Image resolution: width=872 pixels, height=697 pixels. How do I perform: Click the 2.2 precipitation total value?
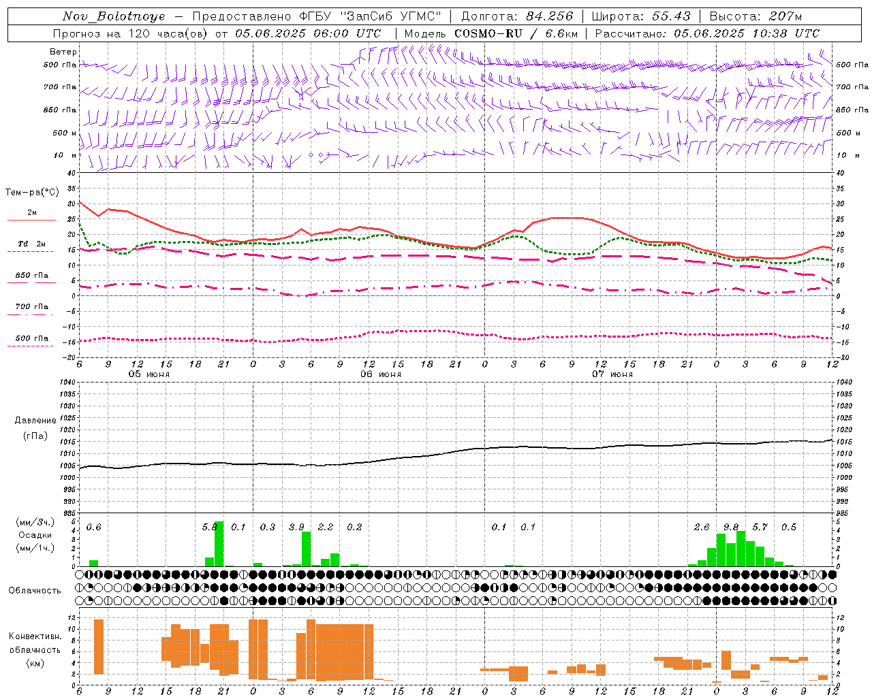(x=326, y=528)
